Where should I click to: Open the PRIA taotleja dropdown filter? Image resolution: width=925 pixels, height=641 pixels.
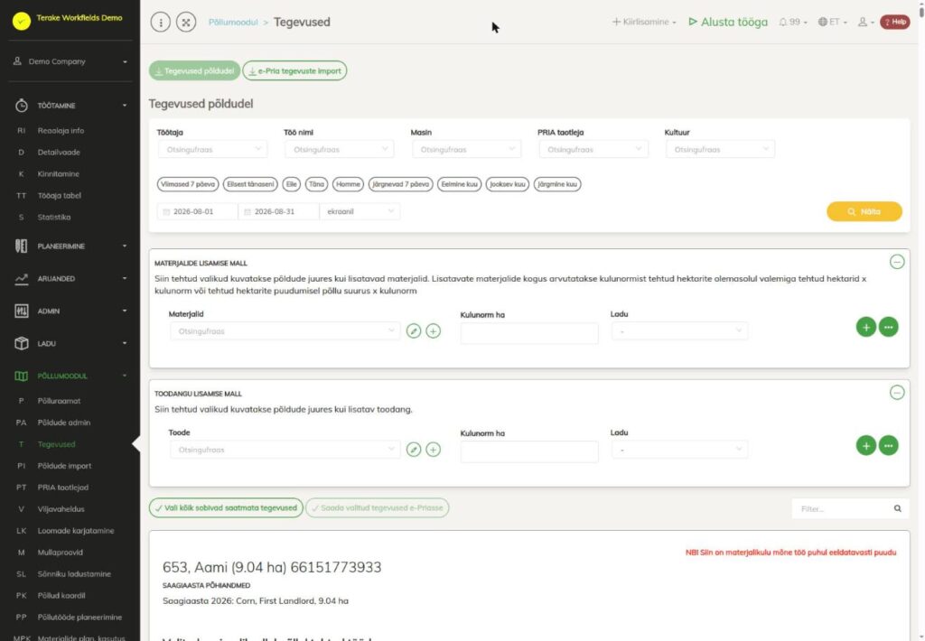[593, 150]
